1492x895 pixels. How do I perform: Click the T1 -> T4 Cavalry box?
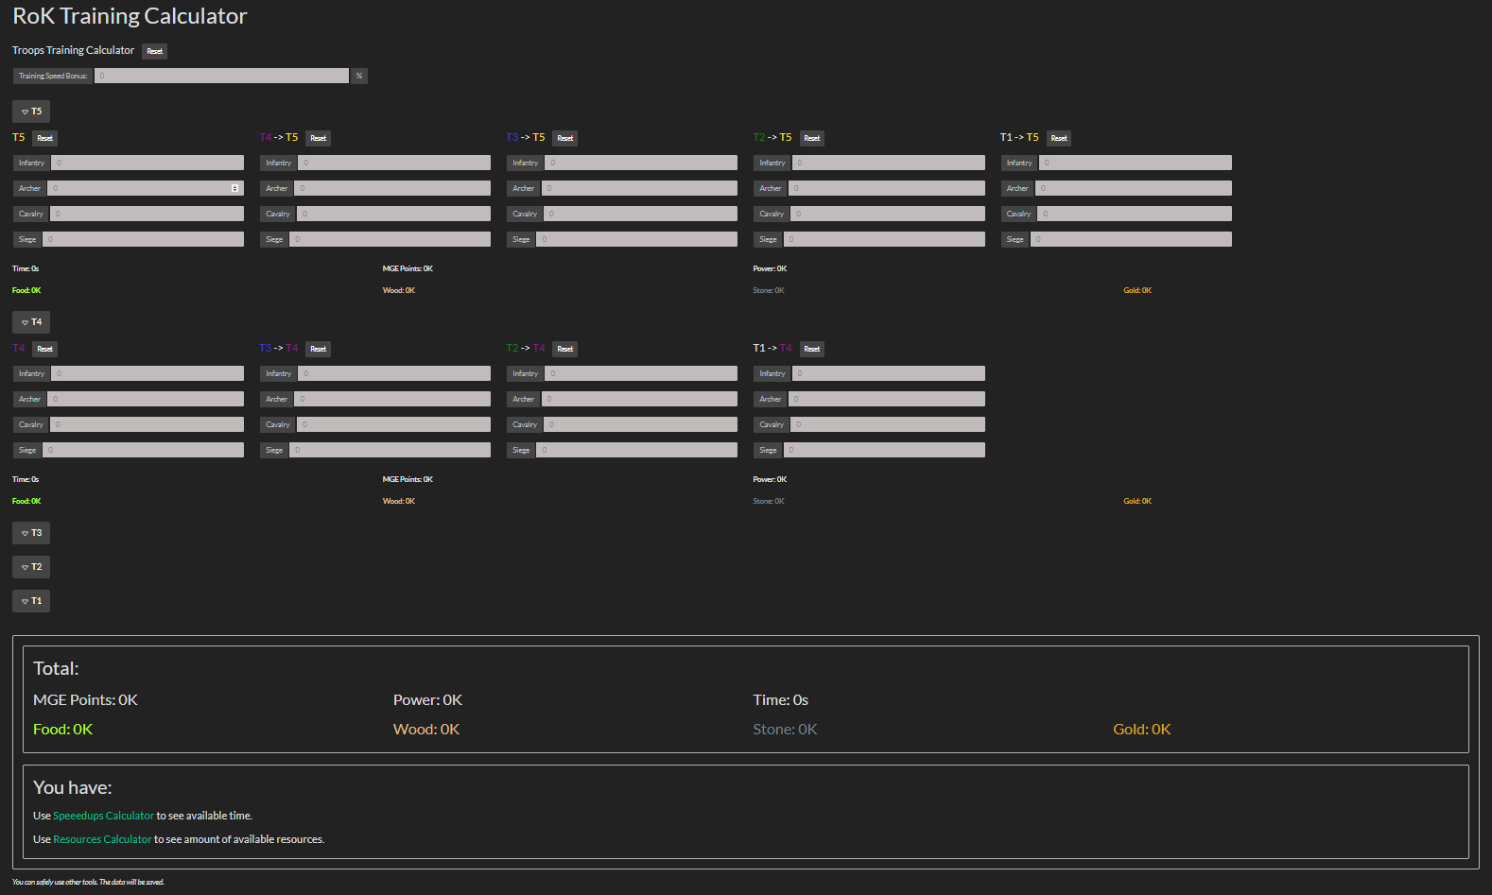click(887, 424)
